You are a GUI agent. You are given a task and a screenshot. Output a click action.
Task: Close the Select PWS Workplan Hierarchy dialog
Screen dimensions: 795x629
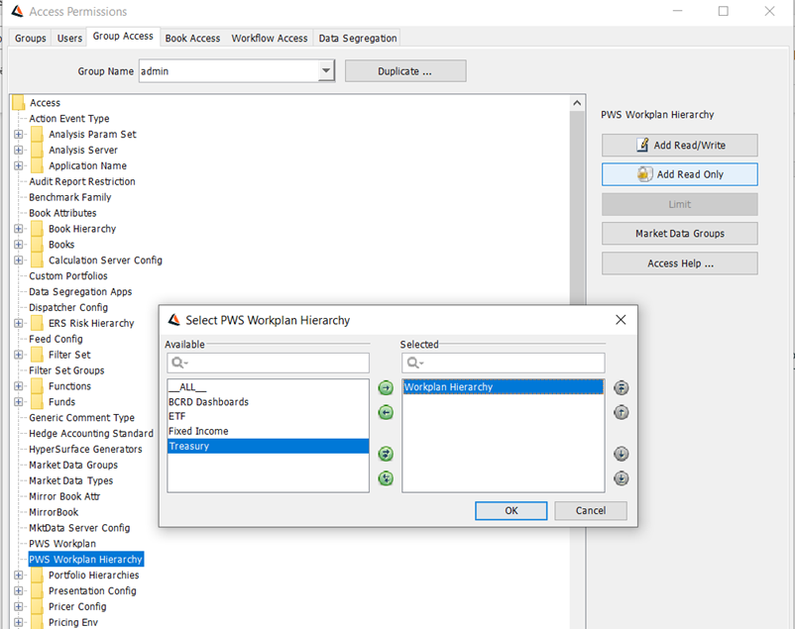621,320
